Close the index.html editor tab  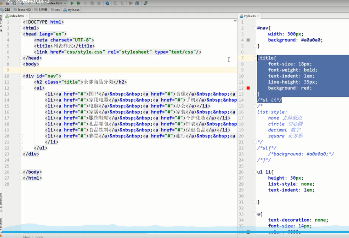tap(27, 16)
